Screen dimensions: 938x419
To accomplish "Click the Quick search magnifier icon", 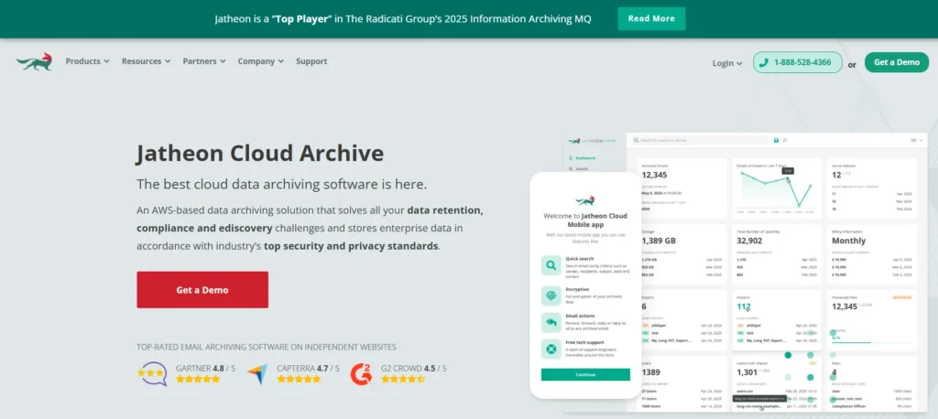I will pyautogui.click(x=551, y=264).
